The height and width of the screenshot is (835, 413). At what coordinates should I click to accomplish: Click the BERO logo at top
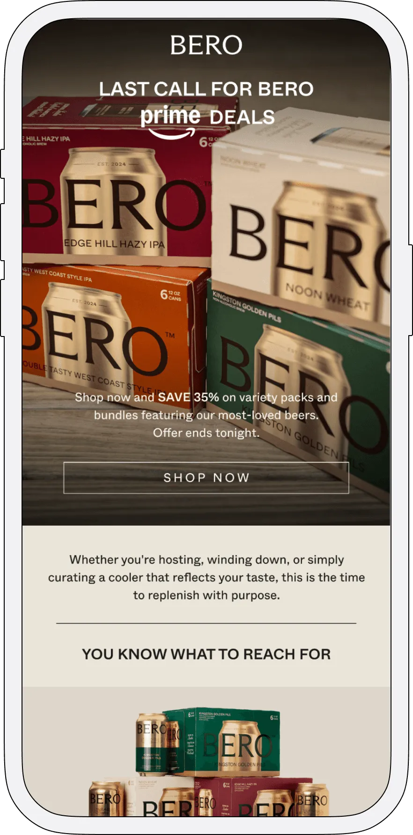click(206, 45)
